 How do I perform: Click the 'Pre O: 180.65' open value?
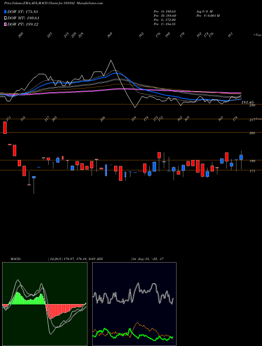click(165, 11)
